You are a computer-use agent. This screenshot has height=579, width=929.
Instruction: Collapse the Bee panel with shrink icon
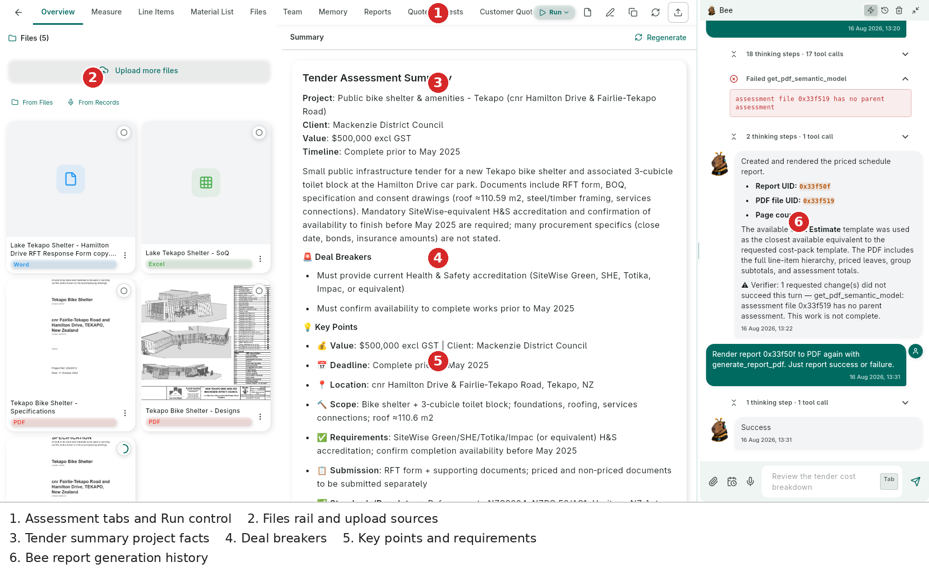(916, 10)
